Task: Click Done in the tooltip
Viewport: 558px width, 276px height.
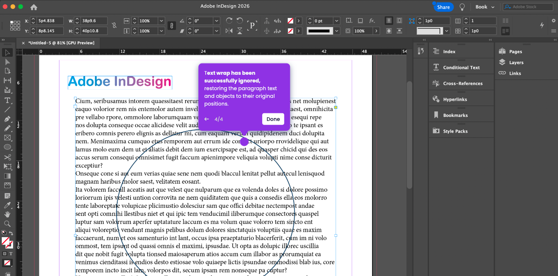Action: (273, 119)
